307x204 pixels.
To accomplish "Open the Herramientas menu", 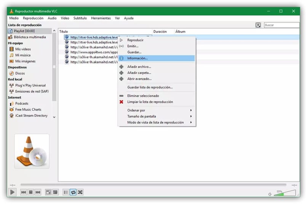I will tap(101, 18).
